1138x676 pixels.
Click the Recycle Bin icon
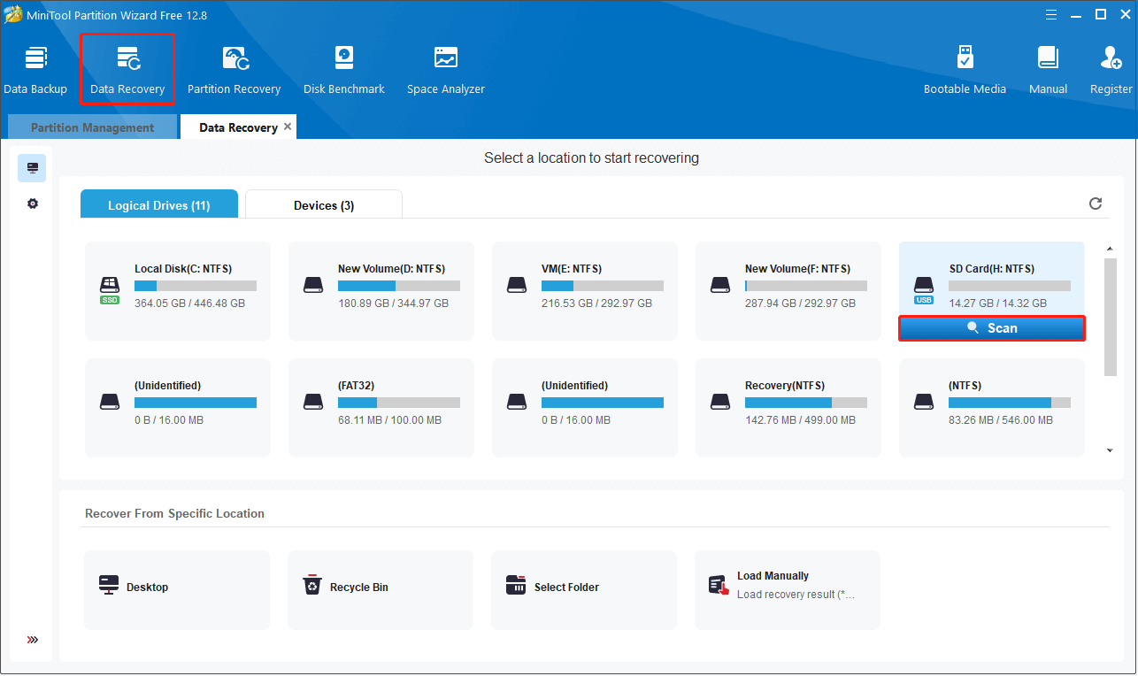coord(312,586)
